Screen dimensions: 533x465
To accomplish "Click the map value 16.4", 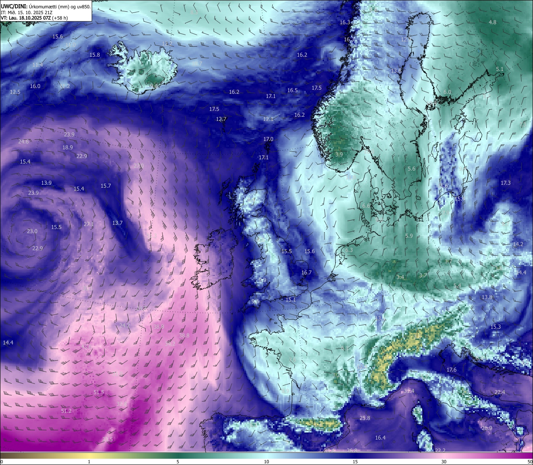I will 380,438.
